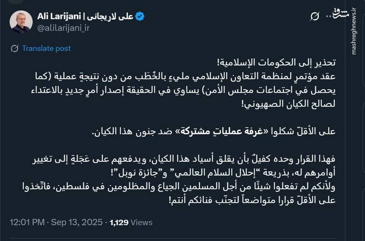Image resolution: width=365 pixels, height=241 pixels.
Task: Open Ali Larijani's profile picture
Action: (x=21, y=22)
